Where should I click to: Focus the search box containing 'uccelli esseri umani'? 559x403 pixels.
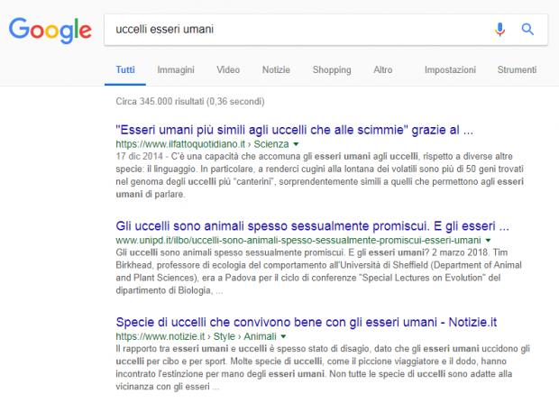click(325, 30)
